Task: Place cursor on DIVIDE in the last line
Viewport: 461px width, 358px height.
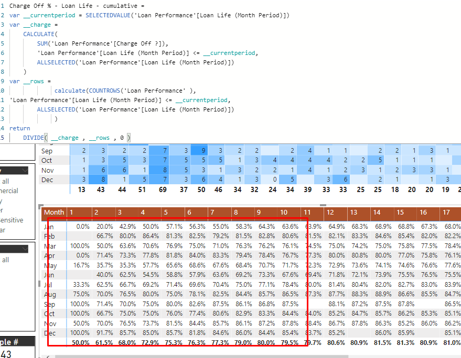Action: [x=33, y=138]
